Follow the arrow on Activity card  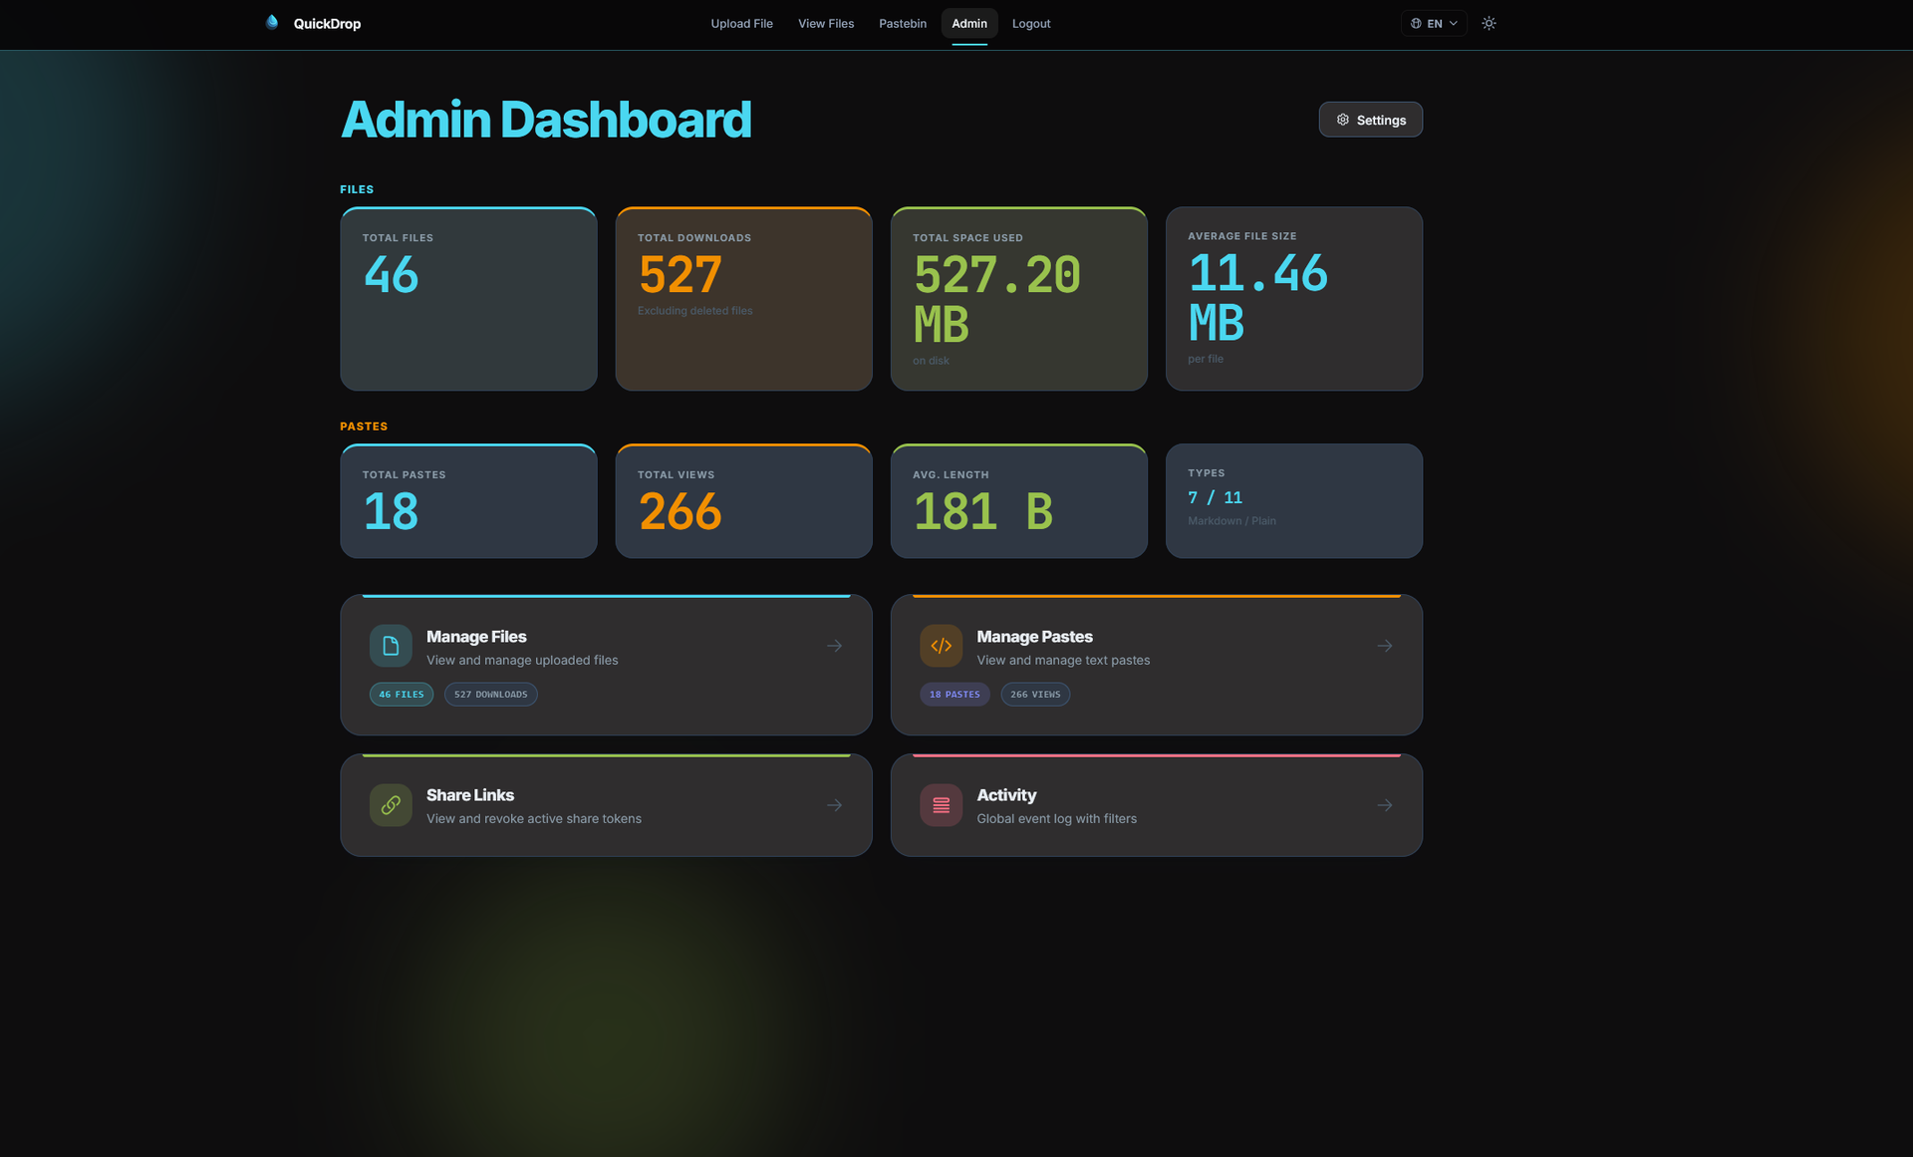pos(1384,805)
